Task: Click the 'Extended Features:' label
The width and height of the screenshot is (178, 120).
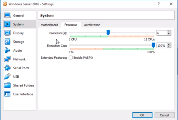Action: click(x=54, y=58)
